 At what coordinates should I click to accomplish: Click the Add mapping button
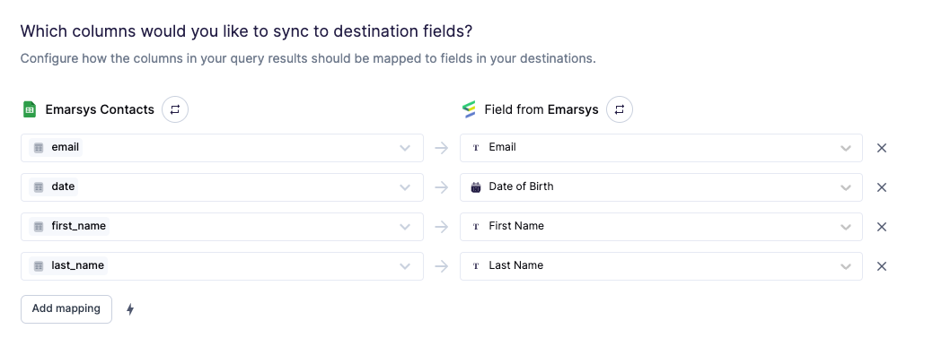pyautogui.click(x=66, y=308)
